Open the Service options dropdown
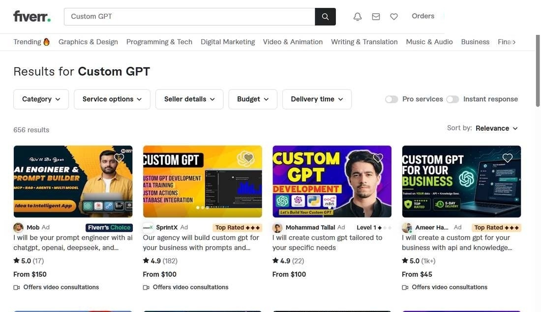 (112, 99)
